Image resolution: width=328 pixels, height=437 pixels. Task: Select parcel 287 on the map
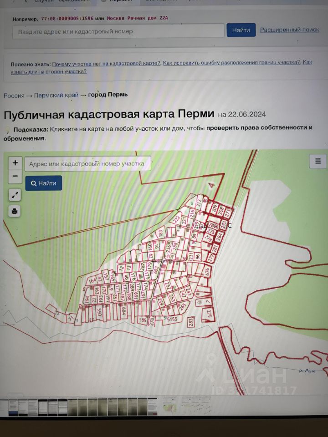coord(143,267)
